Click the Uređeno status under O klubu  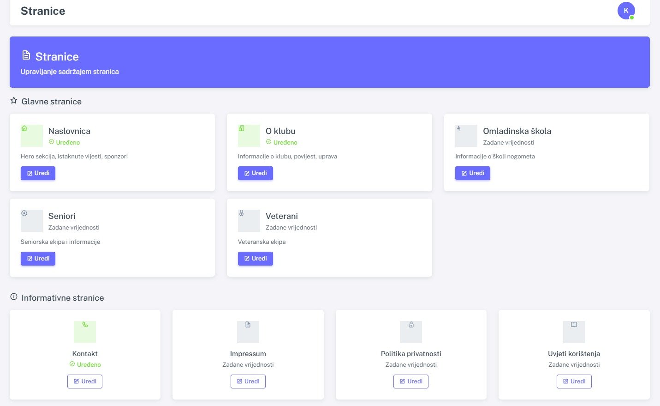coord(285,143)
